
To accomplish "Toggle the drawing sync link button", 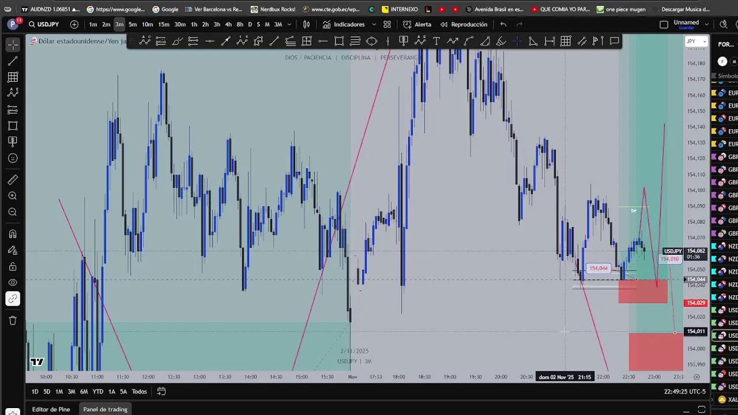I will pos(13,299).
